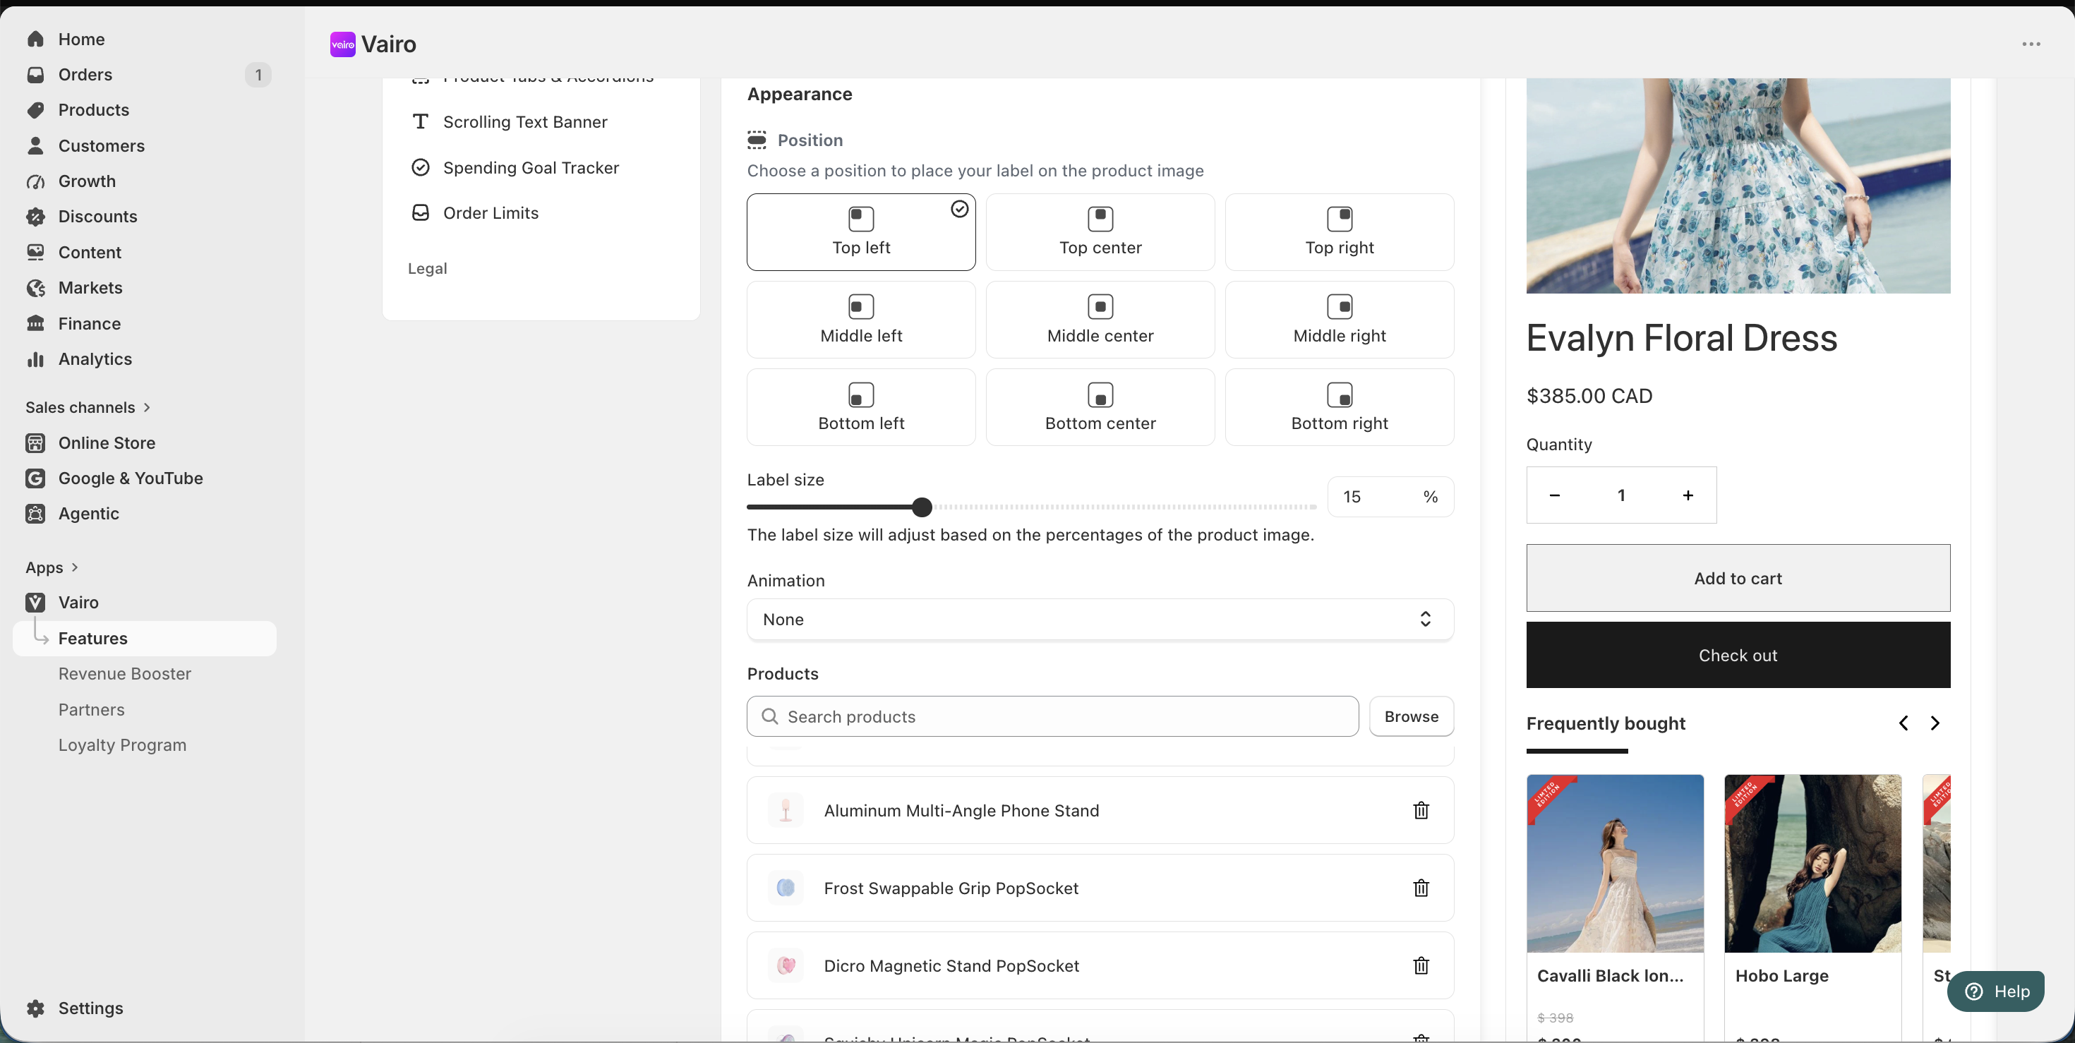Go to previous Frequently bought items arrow
This screenshot has width=2075, height=1043.
(1903, 723)
